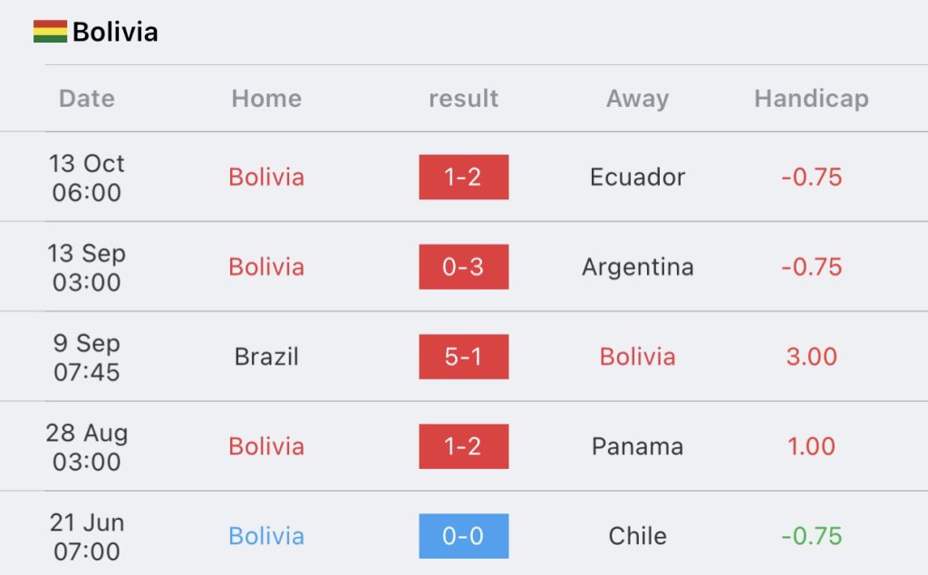928x575 pixels.
Task: Click the result column header
Action: [463, 98]
